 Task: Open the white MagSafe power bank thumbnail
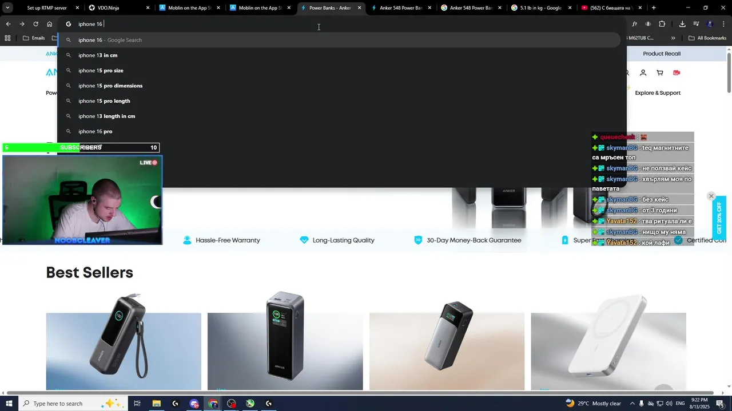tap(608, 341)
